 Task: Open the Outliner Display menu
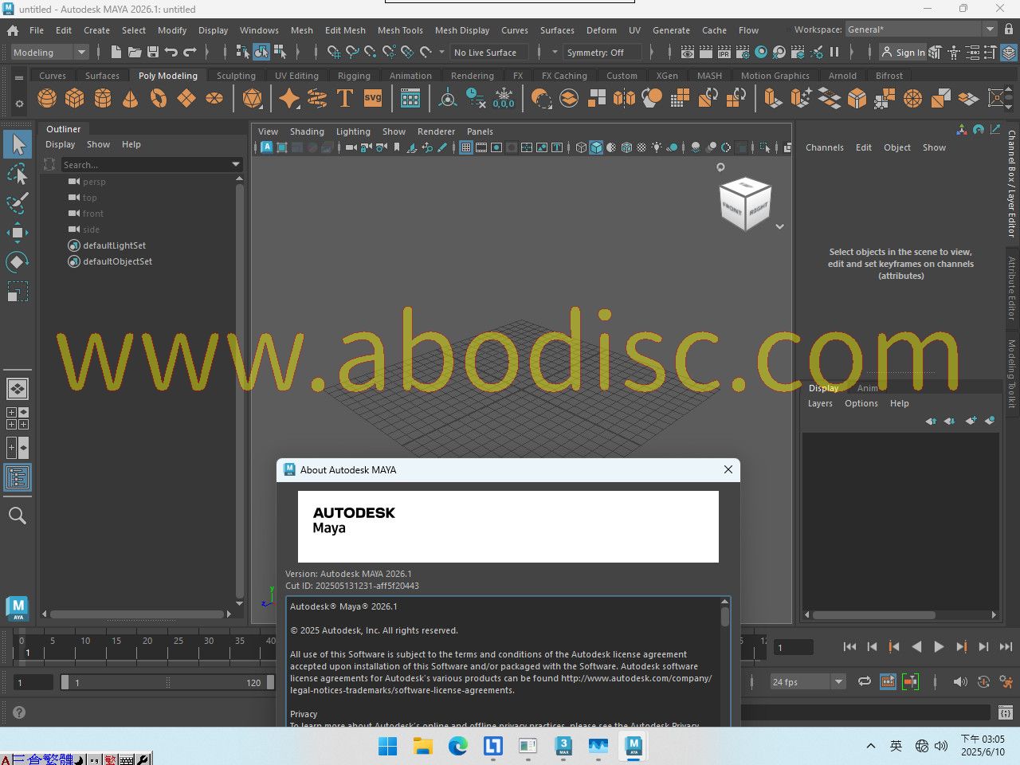point(60,144)
